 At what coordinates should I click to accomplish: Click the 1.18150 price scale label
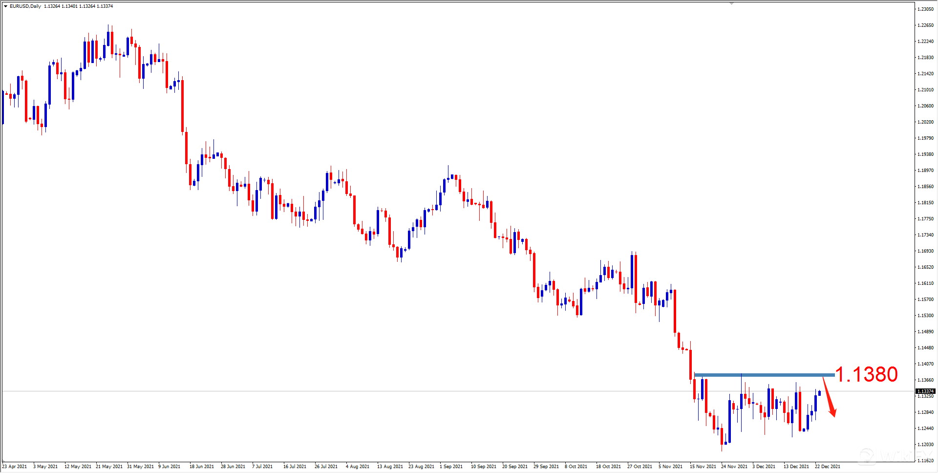[x=925, y=203]
